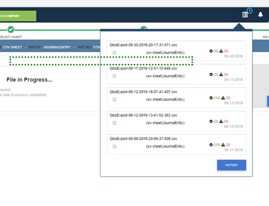
Task: Click the green Switch Company button
Action: click(x=18, y=16)
